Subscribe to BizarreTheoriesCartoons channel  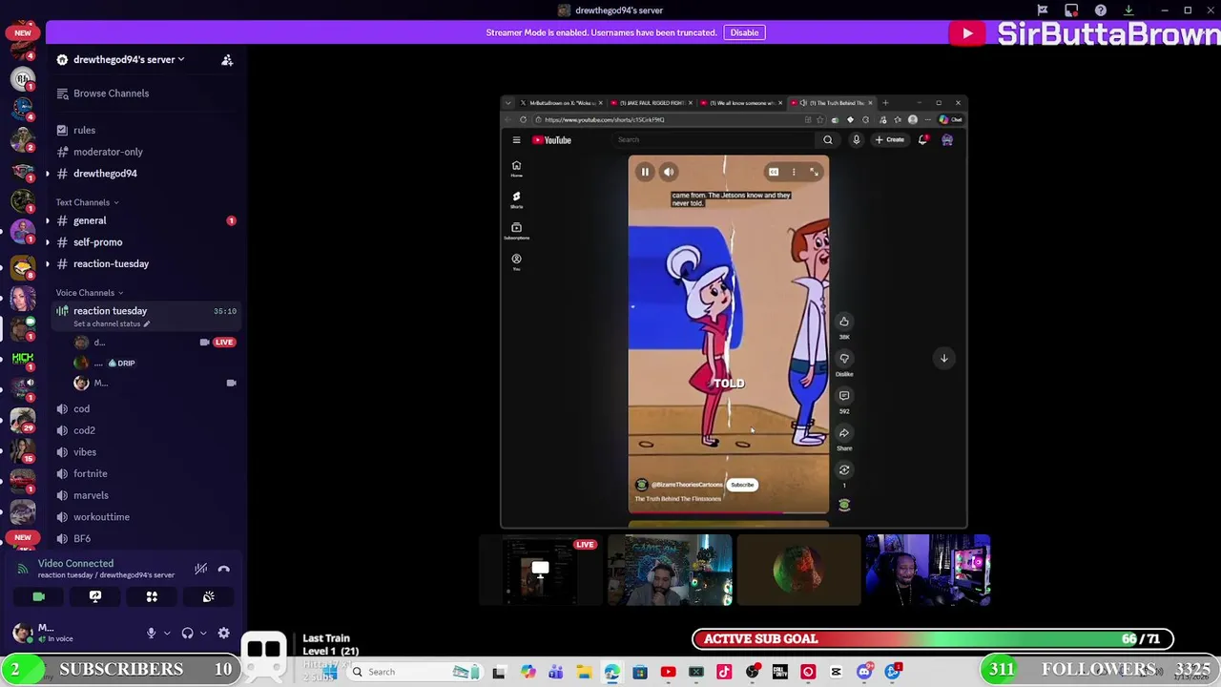742,485
